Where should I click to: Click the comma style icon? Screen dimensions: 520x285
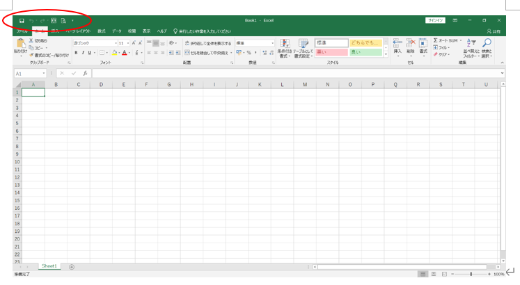(x=255, y=53)
